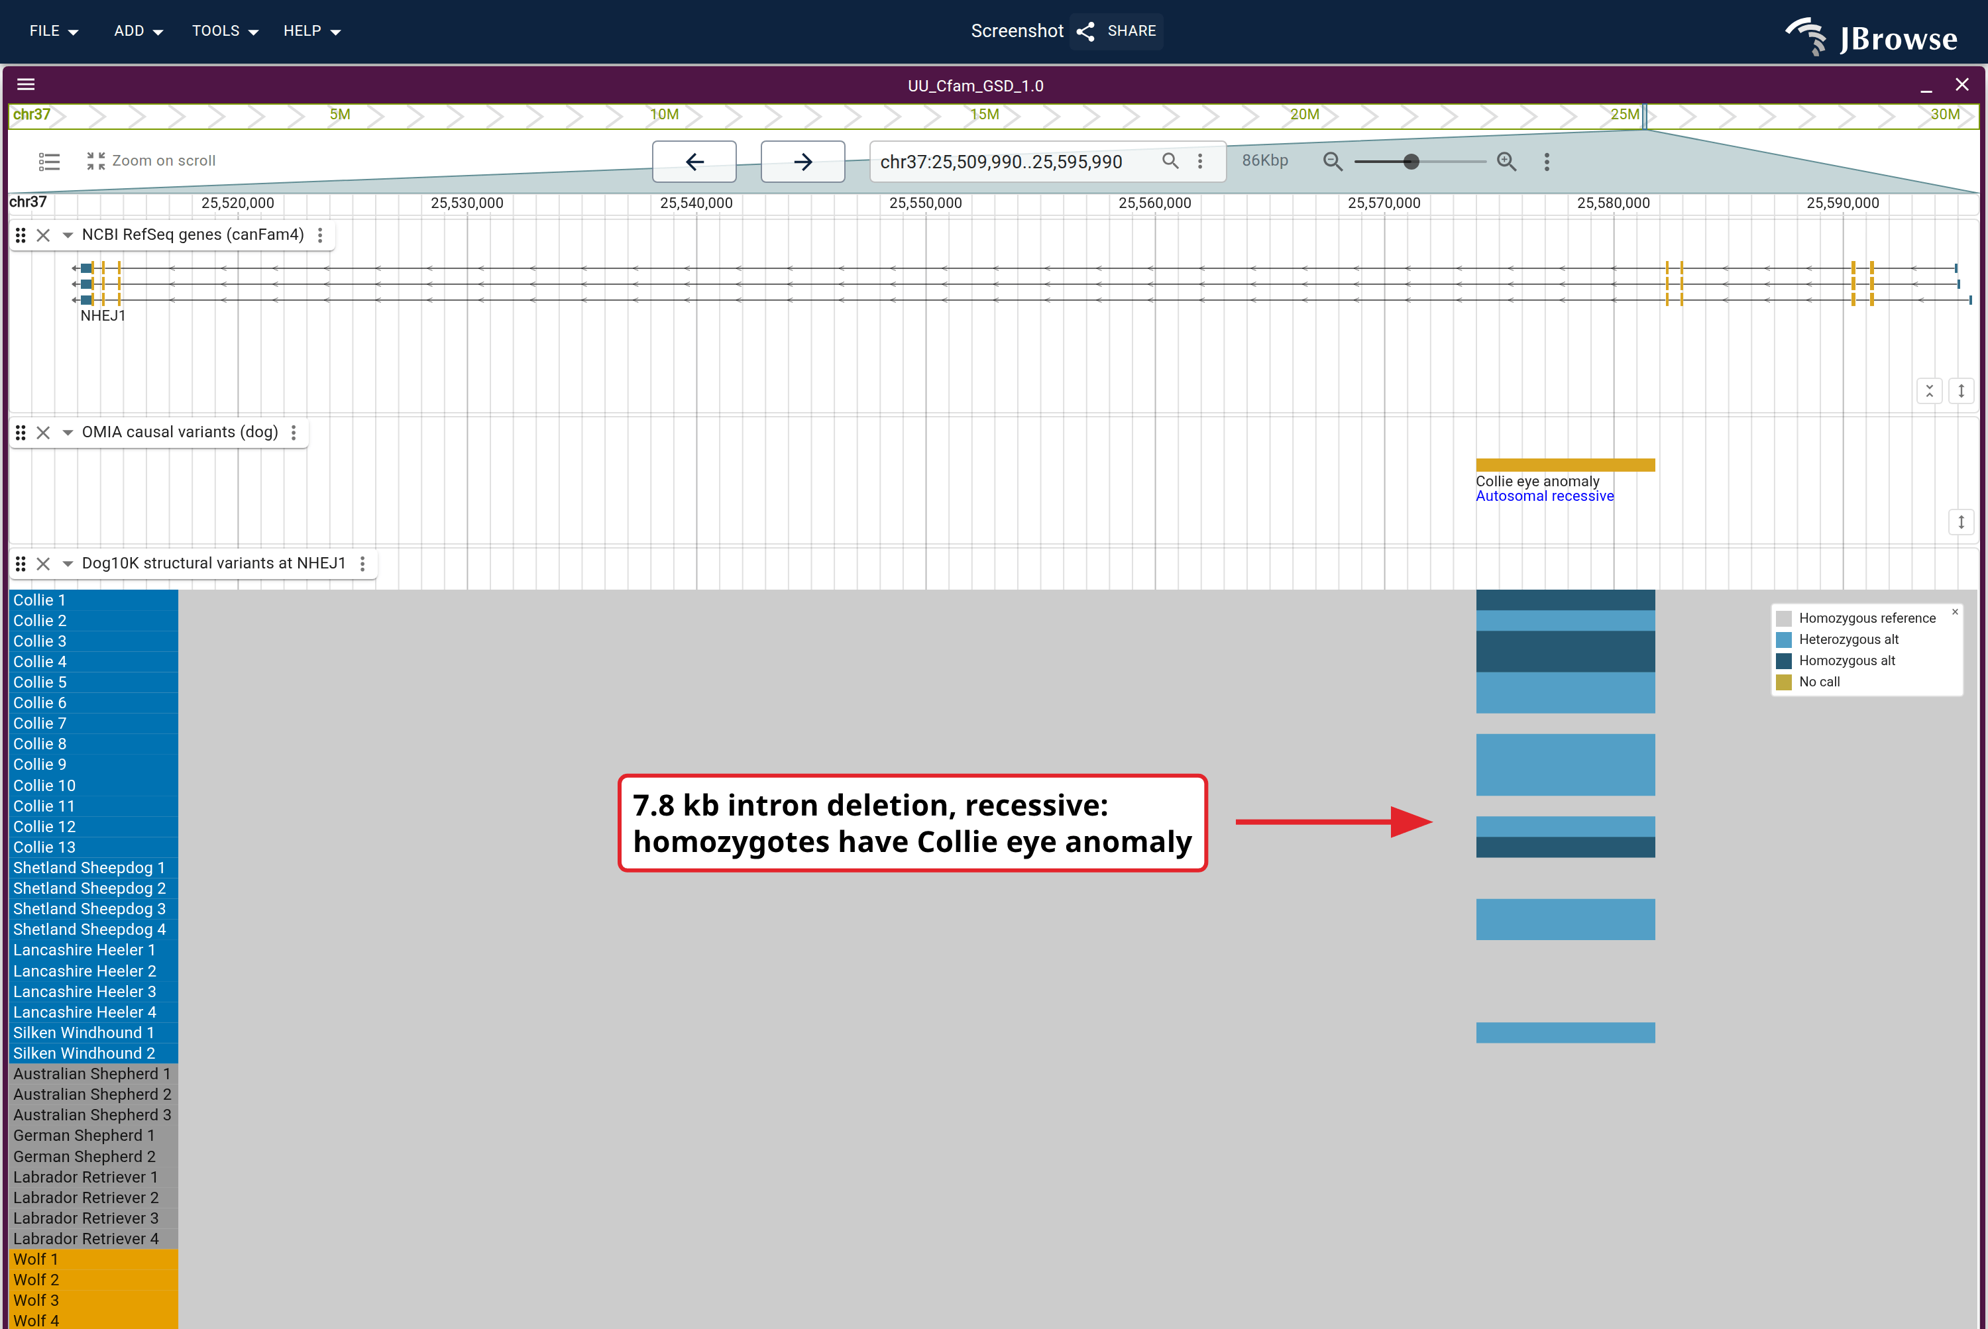The image size is (1988, 1329).
Task: Click the resize-height icon on OMIA track
Action: coord(1961,522)
